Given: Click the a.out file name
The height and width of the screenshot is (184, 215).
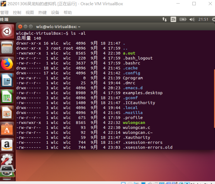Looking at the screenshot, I should coord(129,53).
